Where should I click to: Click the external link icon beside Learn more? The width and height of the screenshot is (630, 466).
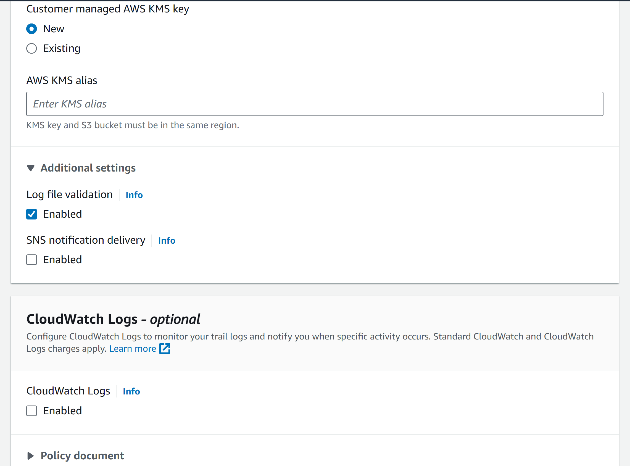click(165, 349)
